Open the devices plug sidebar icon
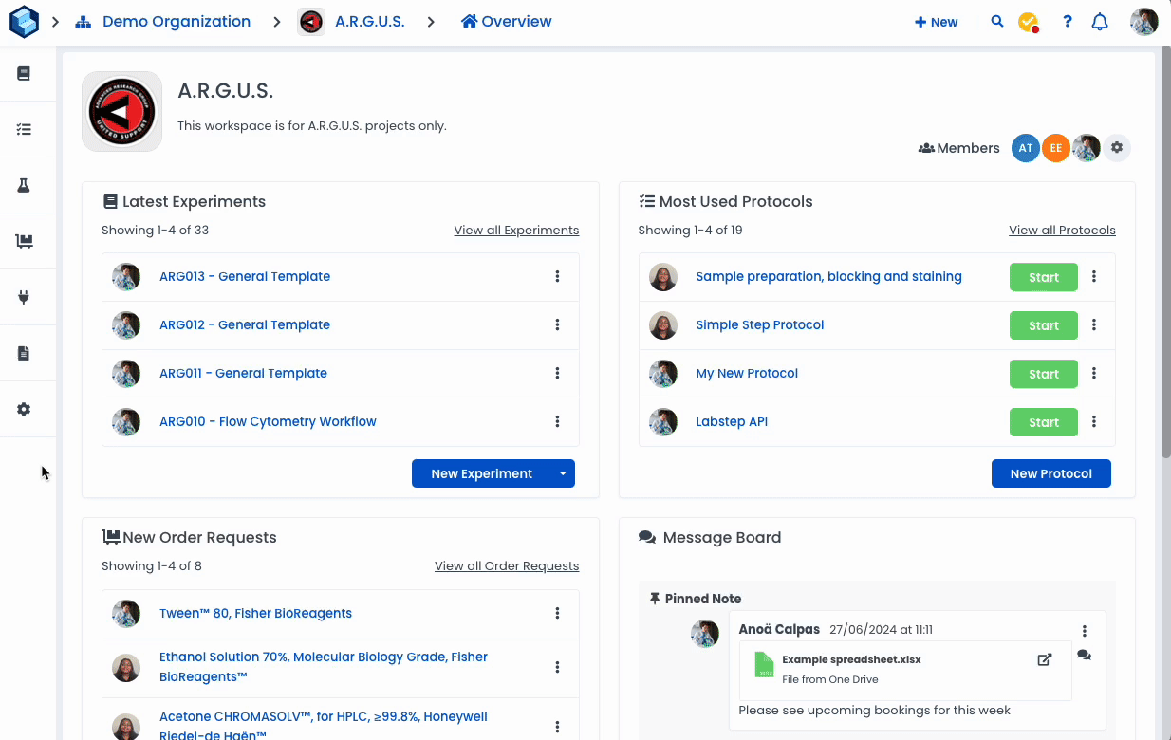The image size is (1171, 740). click(x=24, y=297)
